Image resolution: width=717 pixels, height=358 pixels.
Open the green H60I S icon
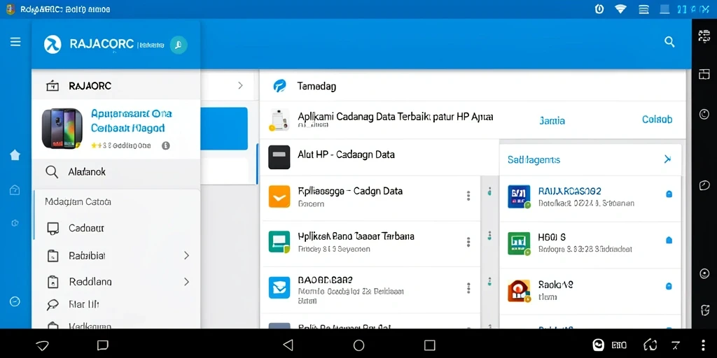[x=519, y=243]
